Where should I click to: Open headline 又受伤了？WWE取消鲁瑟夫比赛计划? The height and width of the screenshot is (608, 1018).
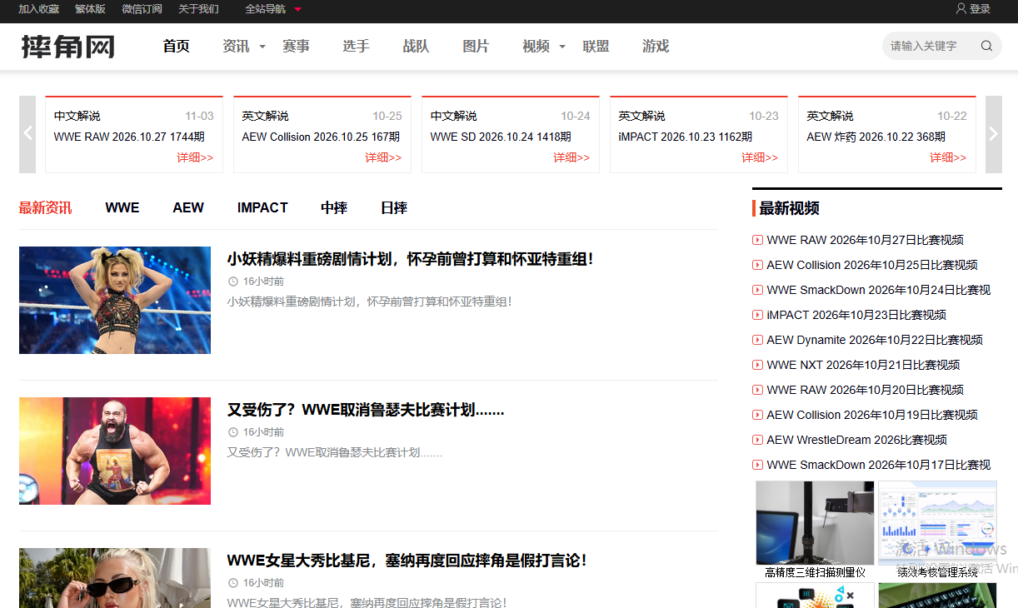(366, 410)
